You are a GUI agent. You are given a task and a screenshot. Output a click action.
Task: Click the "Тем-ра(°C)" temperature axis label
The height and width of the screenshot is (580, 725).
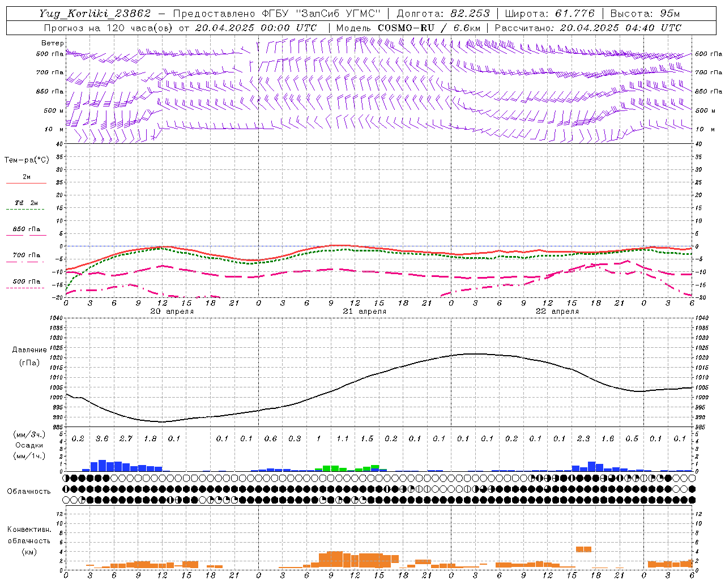27,160
